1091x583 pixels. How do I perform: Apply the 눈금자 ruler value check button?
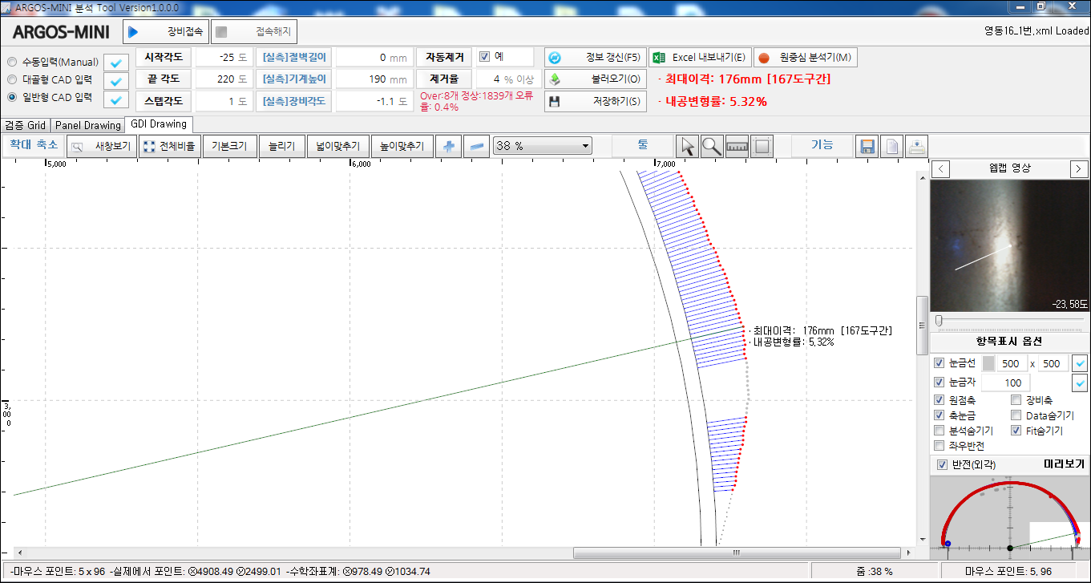1080,383
